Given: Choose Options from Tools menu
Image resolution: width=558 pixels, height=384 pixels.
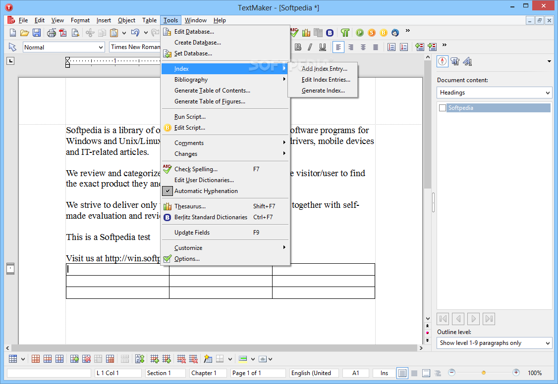Looking at the screenshot, I should (224, 259).
